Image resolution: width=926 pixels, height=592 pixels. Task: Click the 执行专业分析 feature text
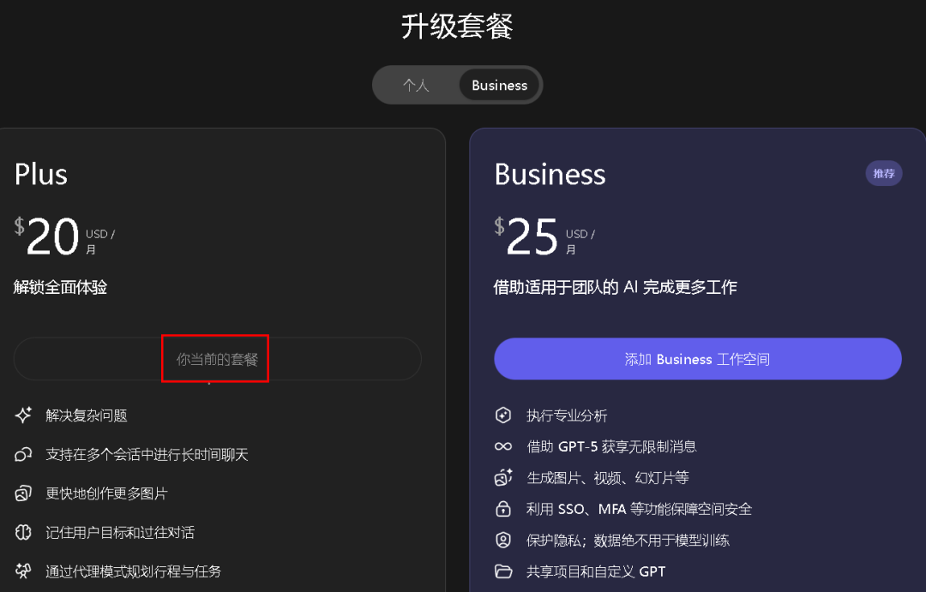click(x=567, y=416)
